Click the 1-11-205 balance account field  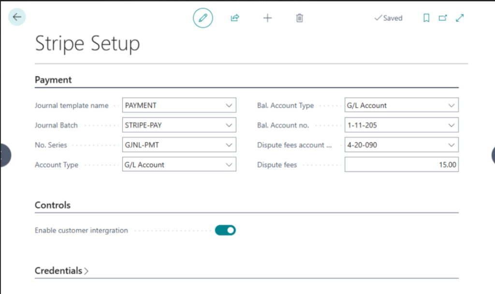pyautogui.click(x=402, y=125)
